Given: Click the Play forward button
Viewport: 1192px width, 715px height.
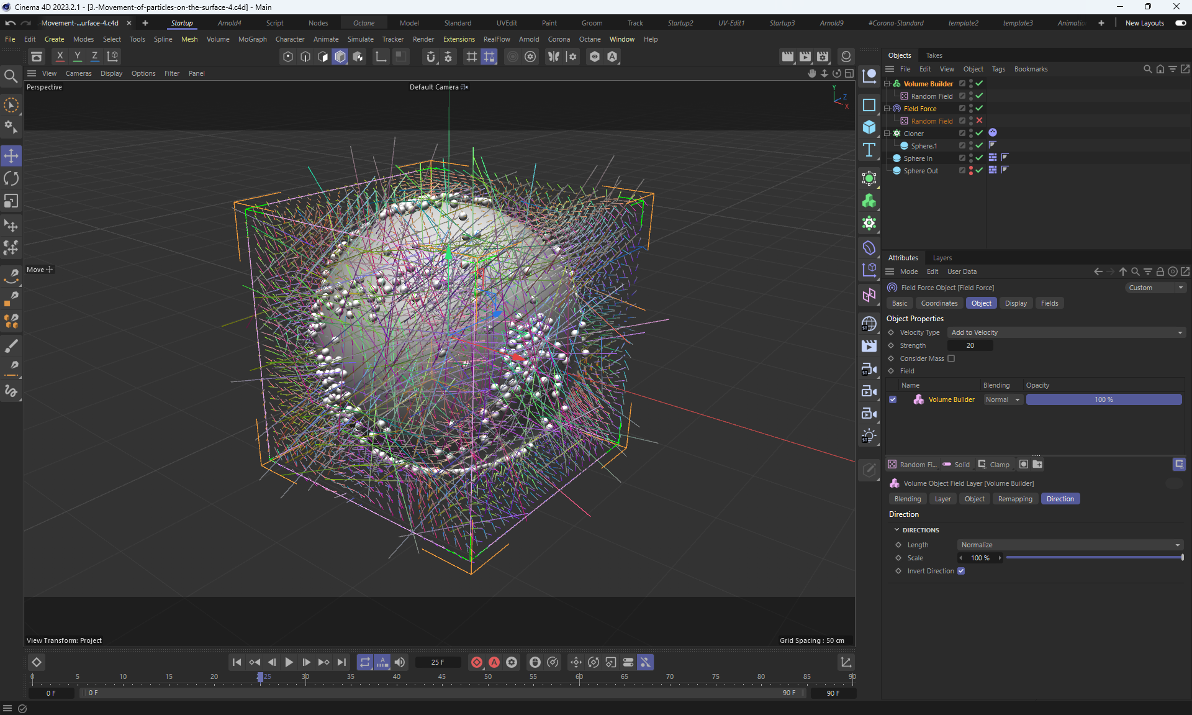Looking at the screenshot, I should pos(289,663).
